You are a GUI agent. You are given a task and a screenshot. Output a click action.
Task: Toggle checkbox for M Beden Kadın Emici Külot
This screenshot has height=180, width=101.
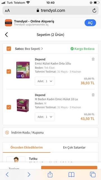click(9, 107)
